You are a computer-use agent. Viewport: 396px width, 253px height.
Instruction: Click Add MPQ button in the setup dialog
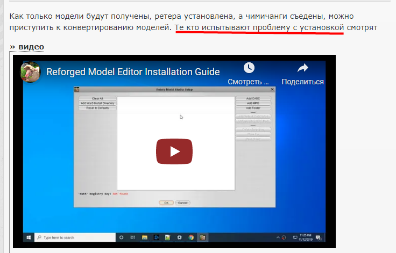[253, 103]
